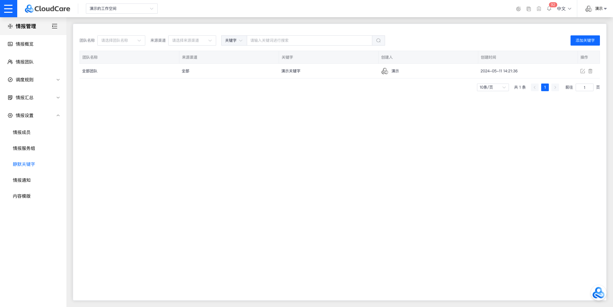613x307 pixels.
Task: Open the 情报通知 submenu item
Action: click(22, 180)
